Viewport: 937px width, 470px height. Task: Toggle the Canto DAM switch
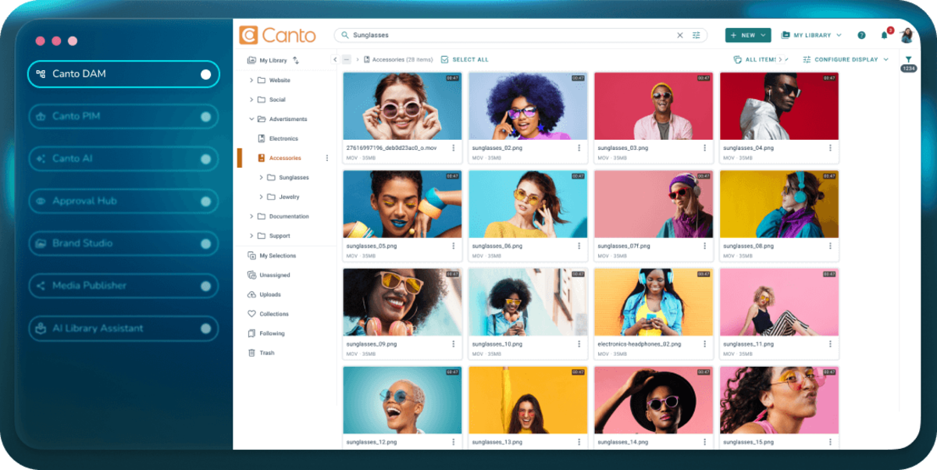pos(205,74)
